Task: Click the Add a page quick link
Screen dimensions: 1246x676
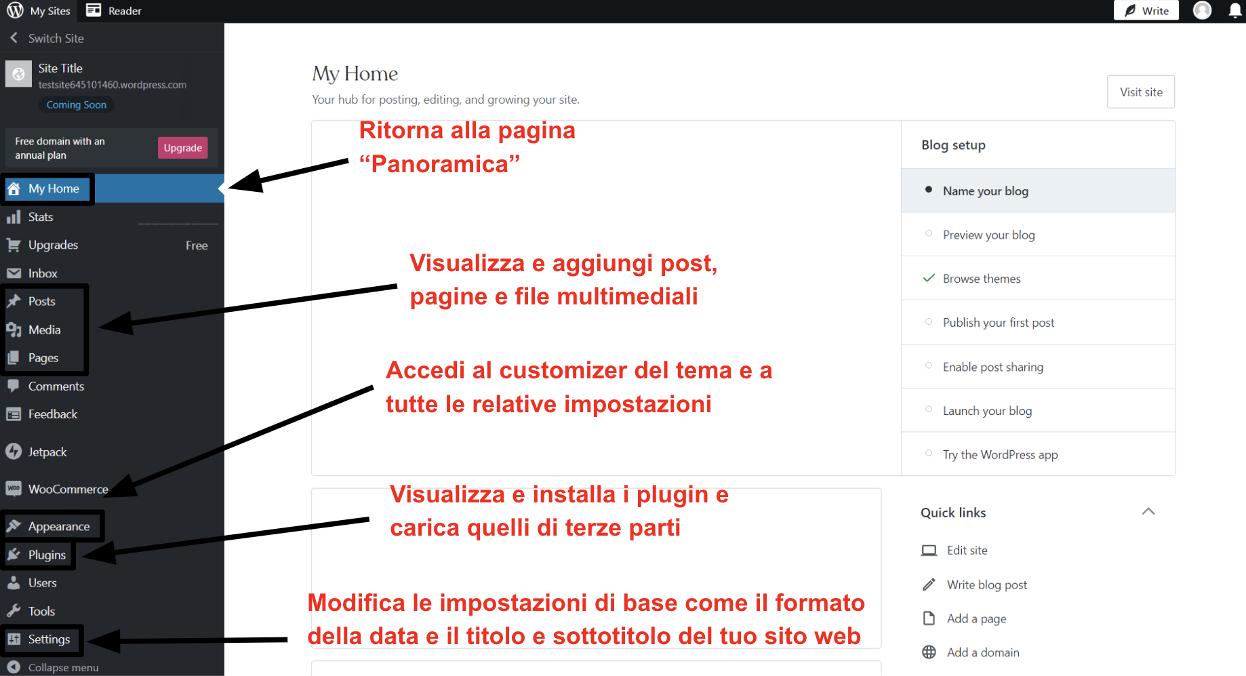Action: click(x=977, y=618)
